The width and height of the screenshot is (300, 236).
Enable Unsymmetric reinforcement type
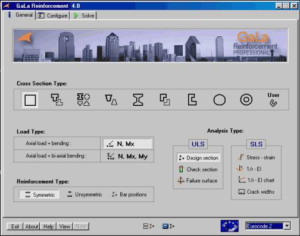point(85,194)
